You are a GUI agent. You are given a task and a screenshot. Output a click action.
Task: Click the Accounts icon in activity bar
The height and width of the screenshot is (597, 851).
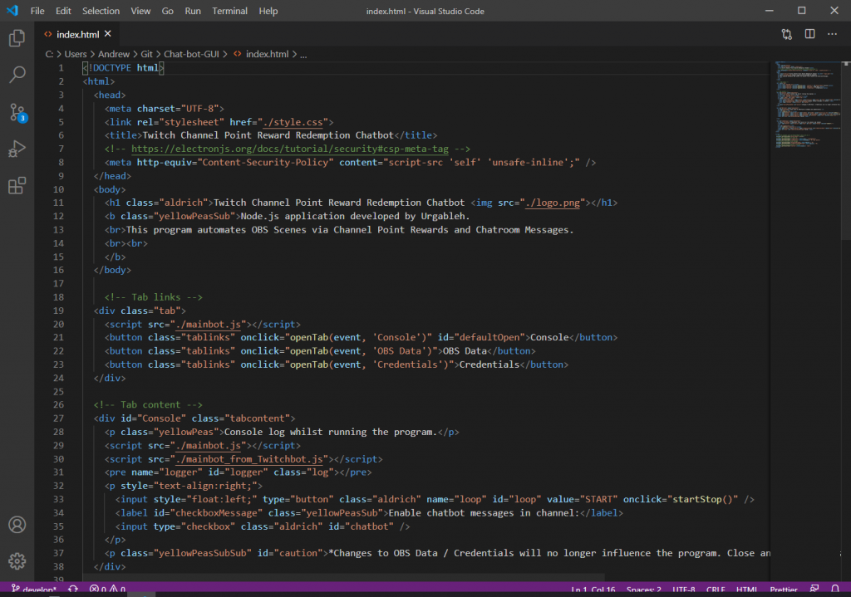tap(17, 525)
